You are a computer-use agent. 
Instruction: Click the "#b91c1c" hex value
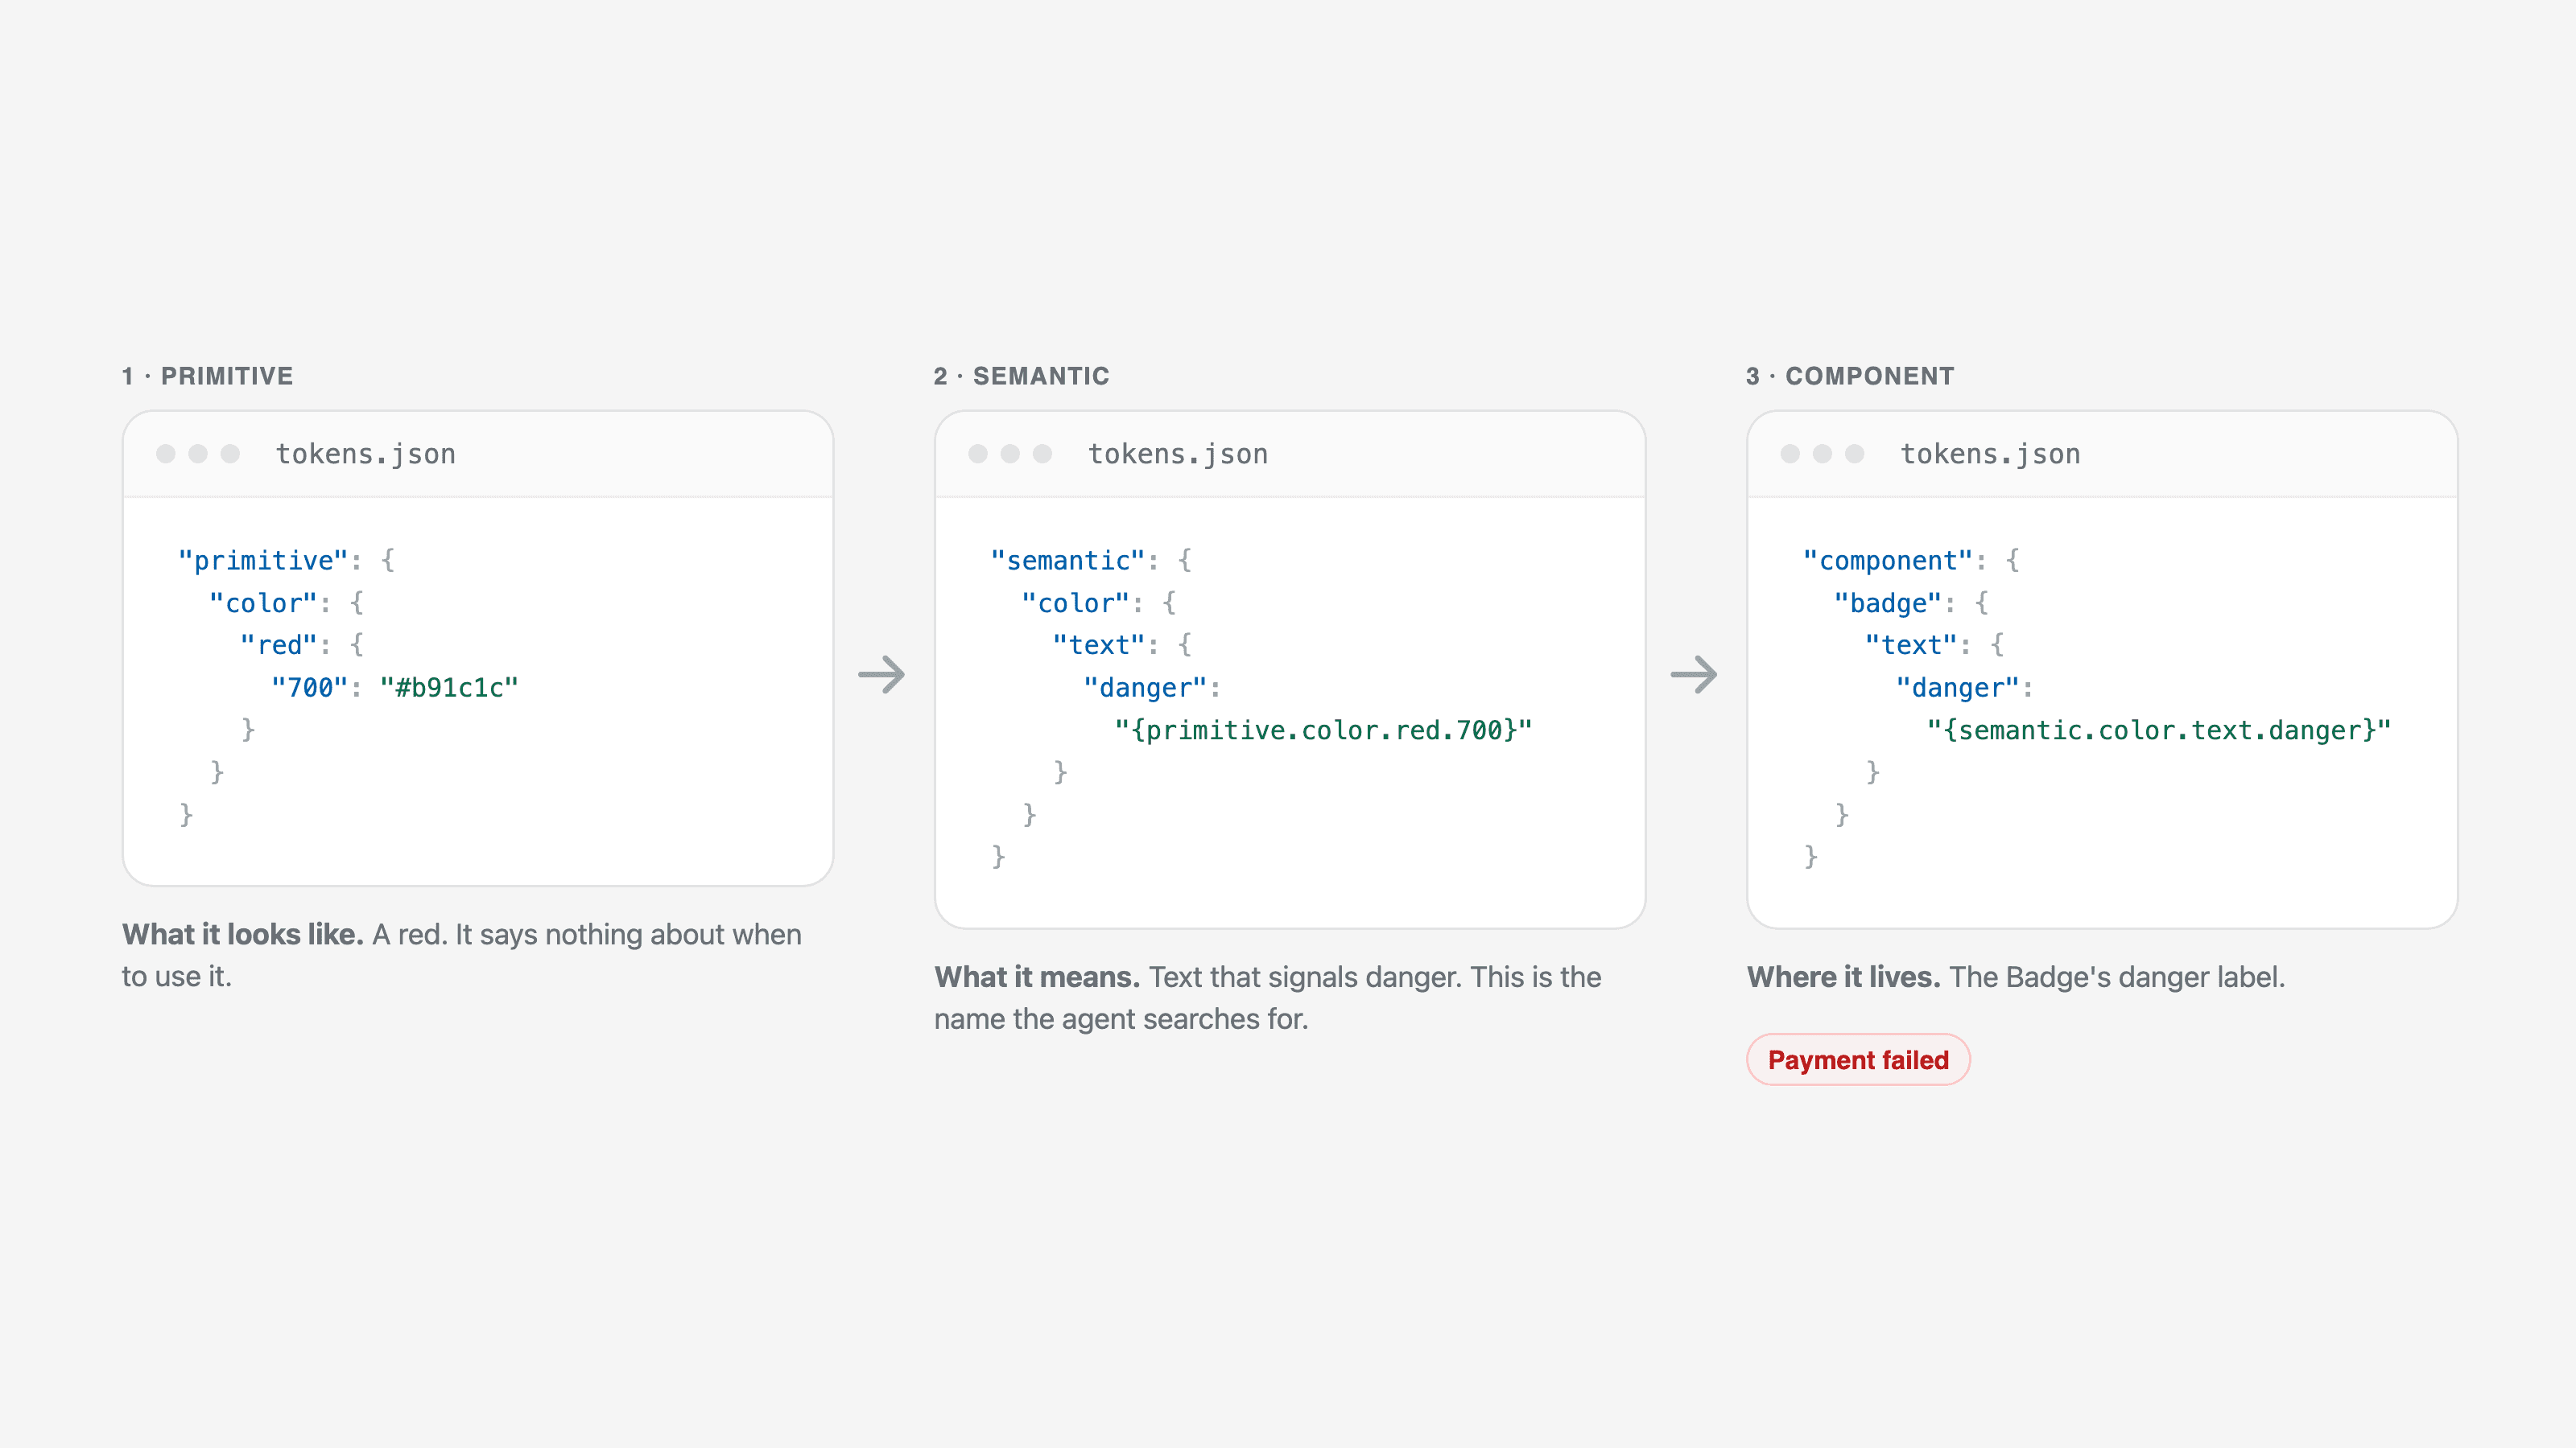(449, 688)
